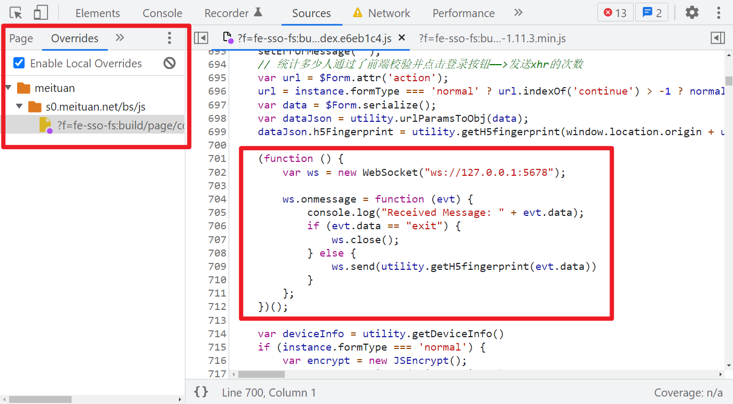This screenshot has height=404, width=733.
Task: Switch to the Console tab
Action: click(162, 13)
